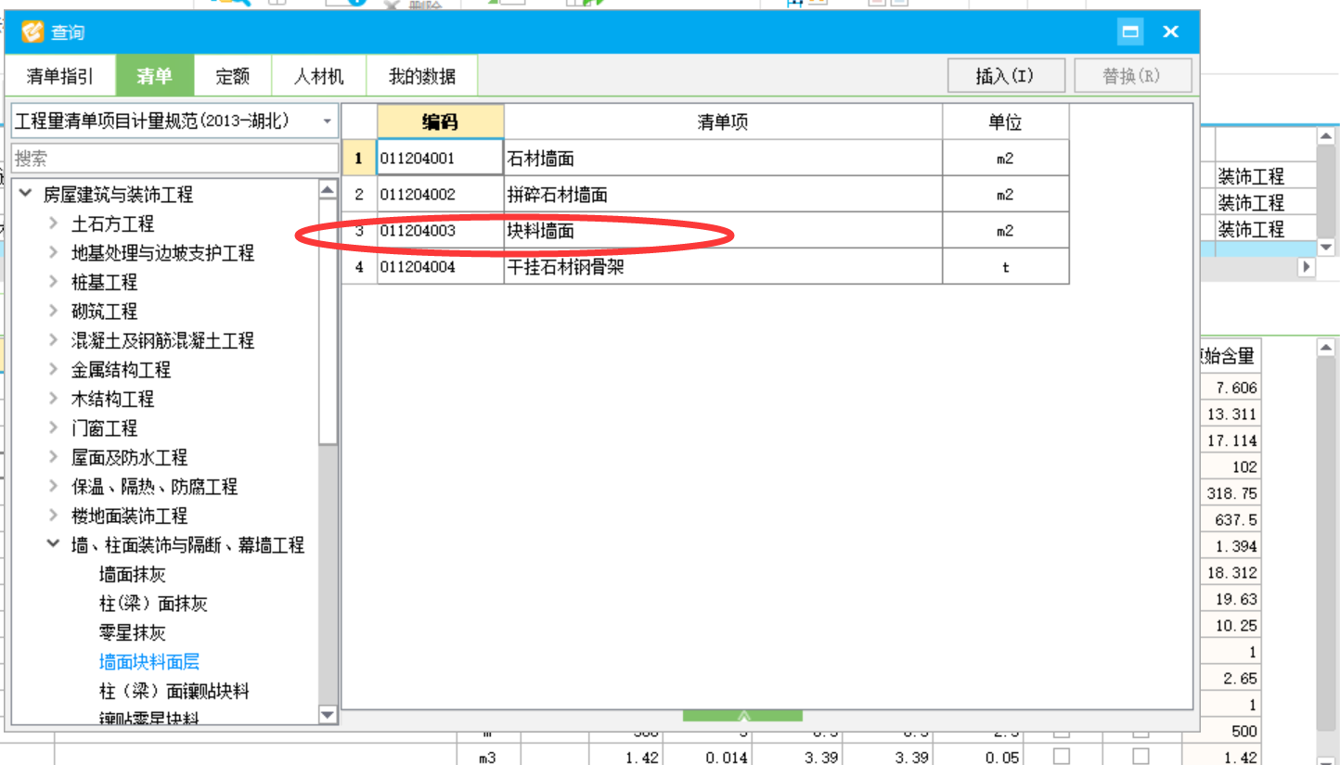The height and width of the screenshot is (765, 1340).
Task: Expand the 保温、隔热、防腐工程 node
Action: point(53,487)
